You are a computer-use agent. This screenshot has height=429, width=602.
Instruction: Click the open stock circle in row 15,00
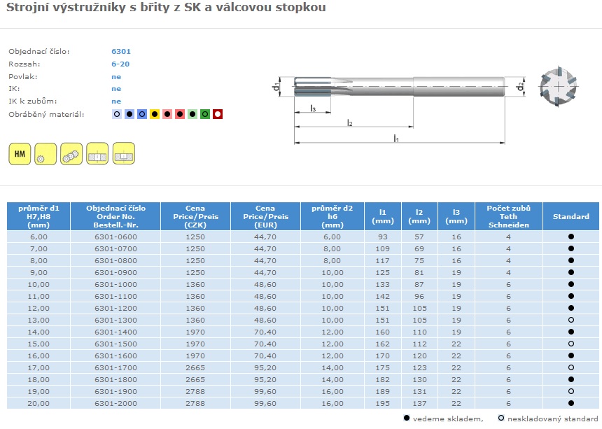tap(571, 344)
